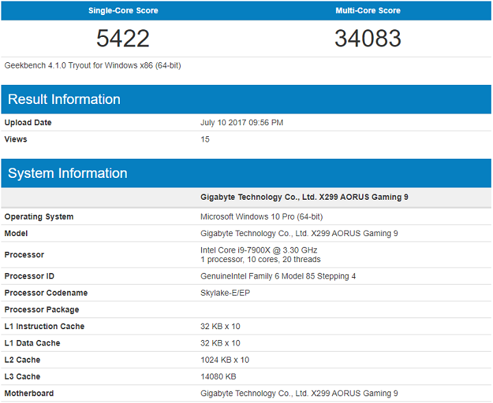Viewport: 493px width, 403px height.
Task: Click the Result Information section heading
Action: 64,99
